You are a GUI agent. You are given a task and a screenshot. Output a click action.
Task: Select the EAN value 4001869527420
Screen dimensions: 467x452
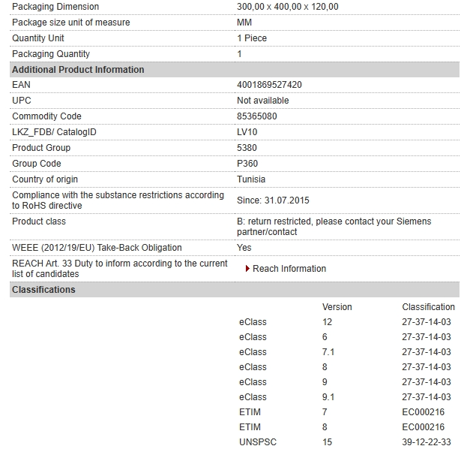tap(269, 85)
